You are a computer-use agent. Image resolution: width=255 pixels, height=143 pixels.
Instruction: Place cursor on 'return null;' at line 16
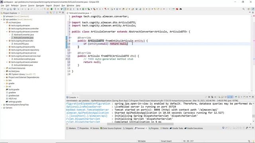point(92,62)
